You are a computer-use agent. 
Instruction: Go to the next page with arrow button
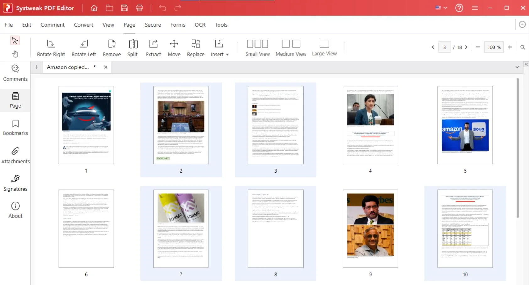(x=467, y=47)
